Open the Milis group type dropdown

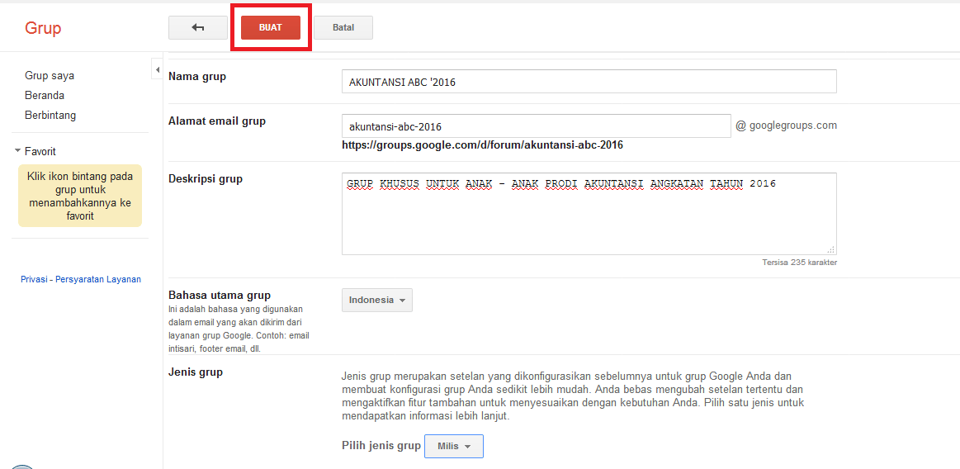[454, 447]
